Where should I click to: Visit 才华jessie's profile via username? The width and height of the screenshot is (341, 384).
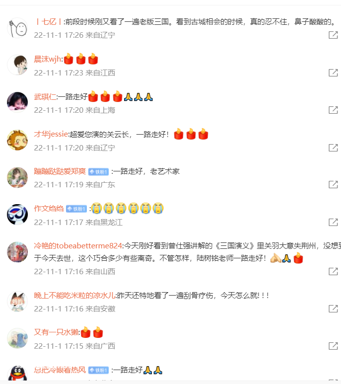51,134
